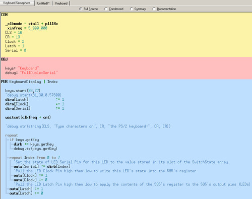Click the 'if keys.gotKey' line

(x=24, y=140)
